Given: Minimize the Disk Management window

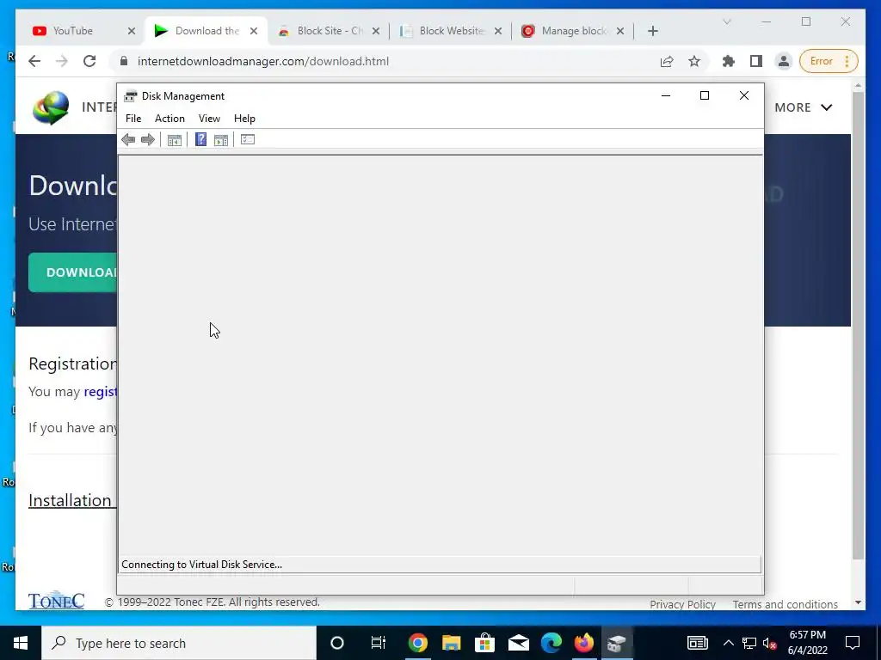Looking at the screenshot, I should coord(666,96).
